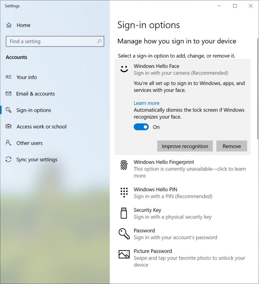The image size is (259, 284).
Task: Click the Your info person-card icon
Action: click(x=9, y=77)
